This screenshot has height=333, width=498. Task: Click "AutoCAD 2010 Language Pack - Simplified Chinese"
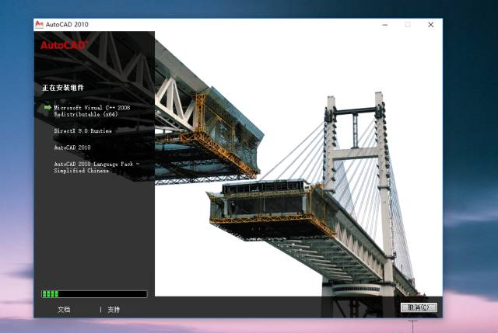pyautogui.click(x=96, y=168)
